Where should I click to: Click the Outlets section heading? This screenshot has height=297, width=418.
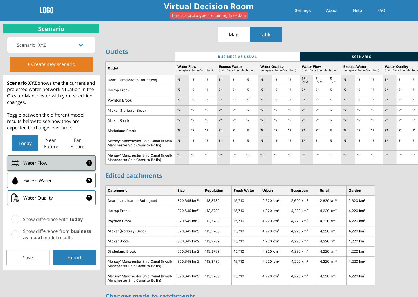[x=117, y=52]
